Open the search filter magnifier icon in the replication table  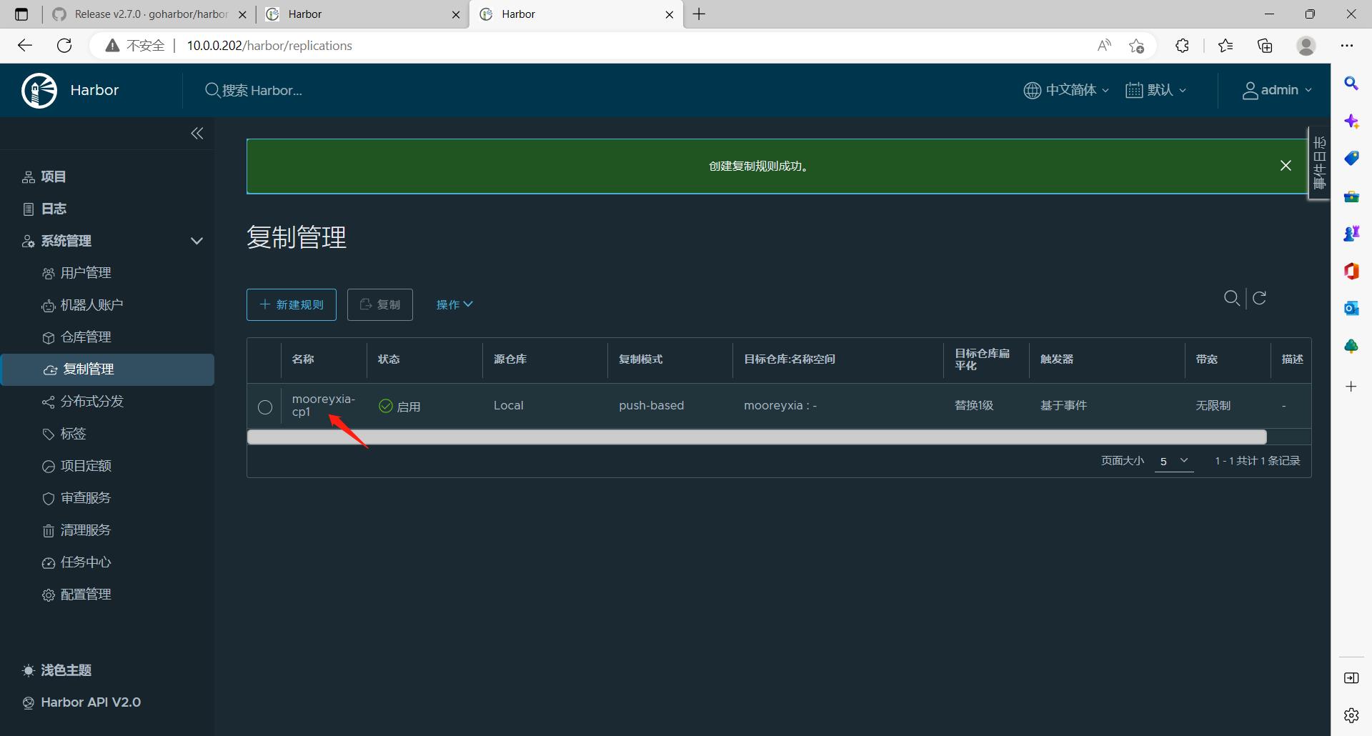1231,298
